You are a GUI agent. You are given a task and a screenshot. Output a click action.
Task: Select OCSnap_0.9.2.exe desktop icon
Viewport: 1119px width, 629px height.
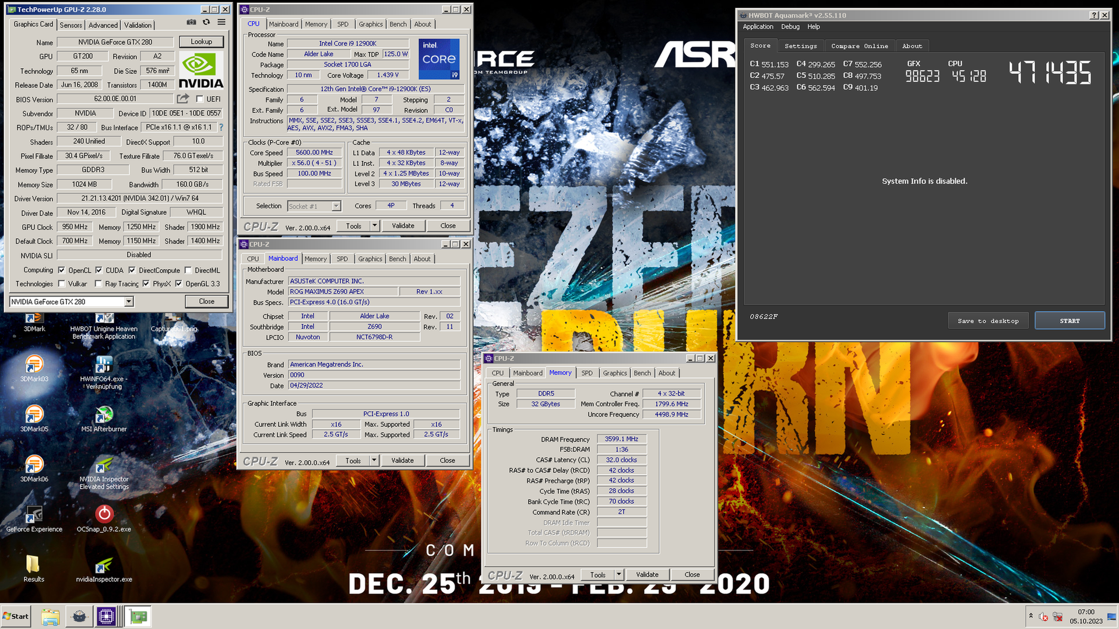104,518
